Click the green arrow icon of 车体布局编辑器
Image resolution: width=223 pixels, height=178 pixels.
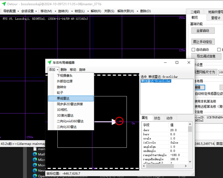click(49, 62)
